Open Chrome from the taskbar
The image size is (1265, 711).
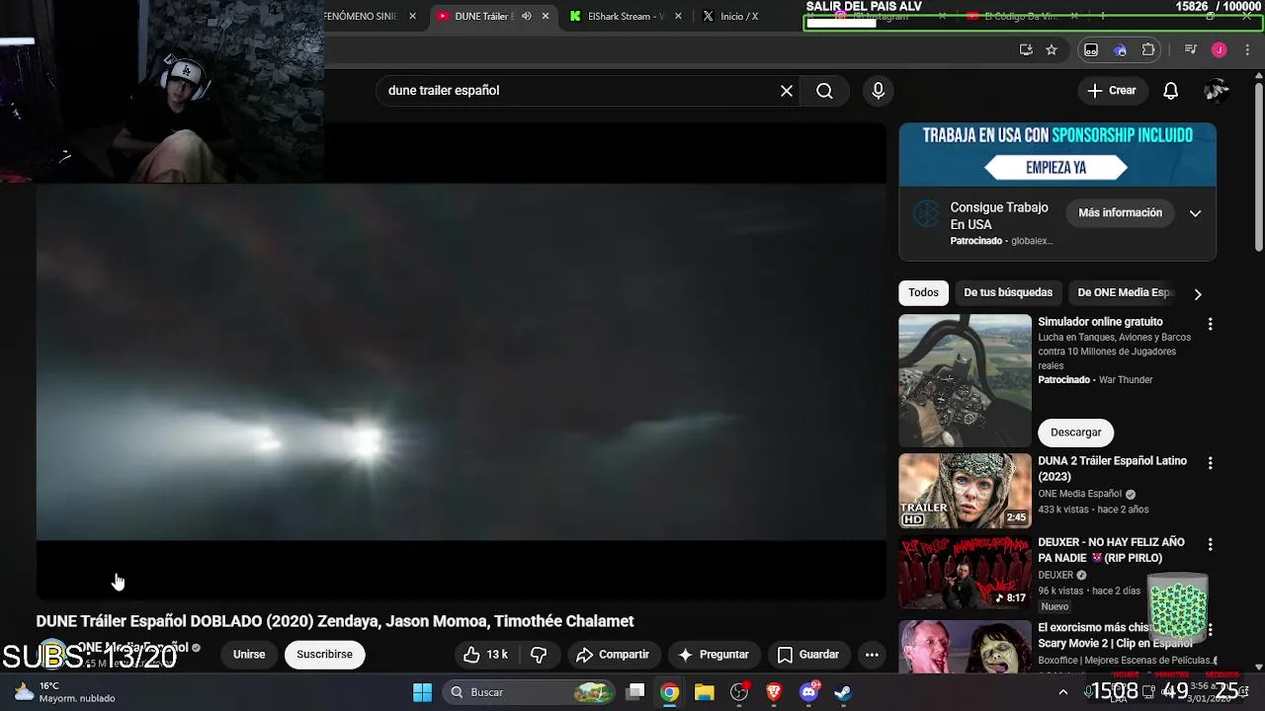670,692
